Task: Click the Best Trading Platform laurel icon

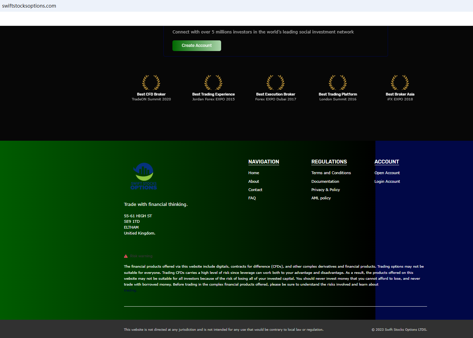Action: [338, 83]
